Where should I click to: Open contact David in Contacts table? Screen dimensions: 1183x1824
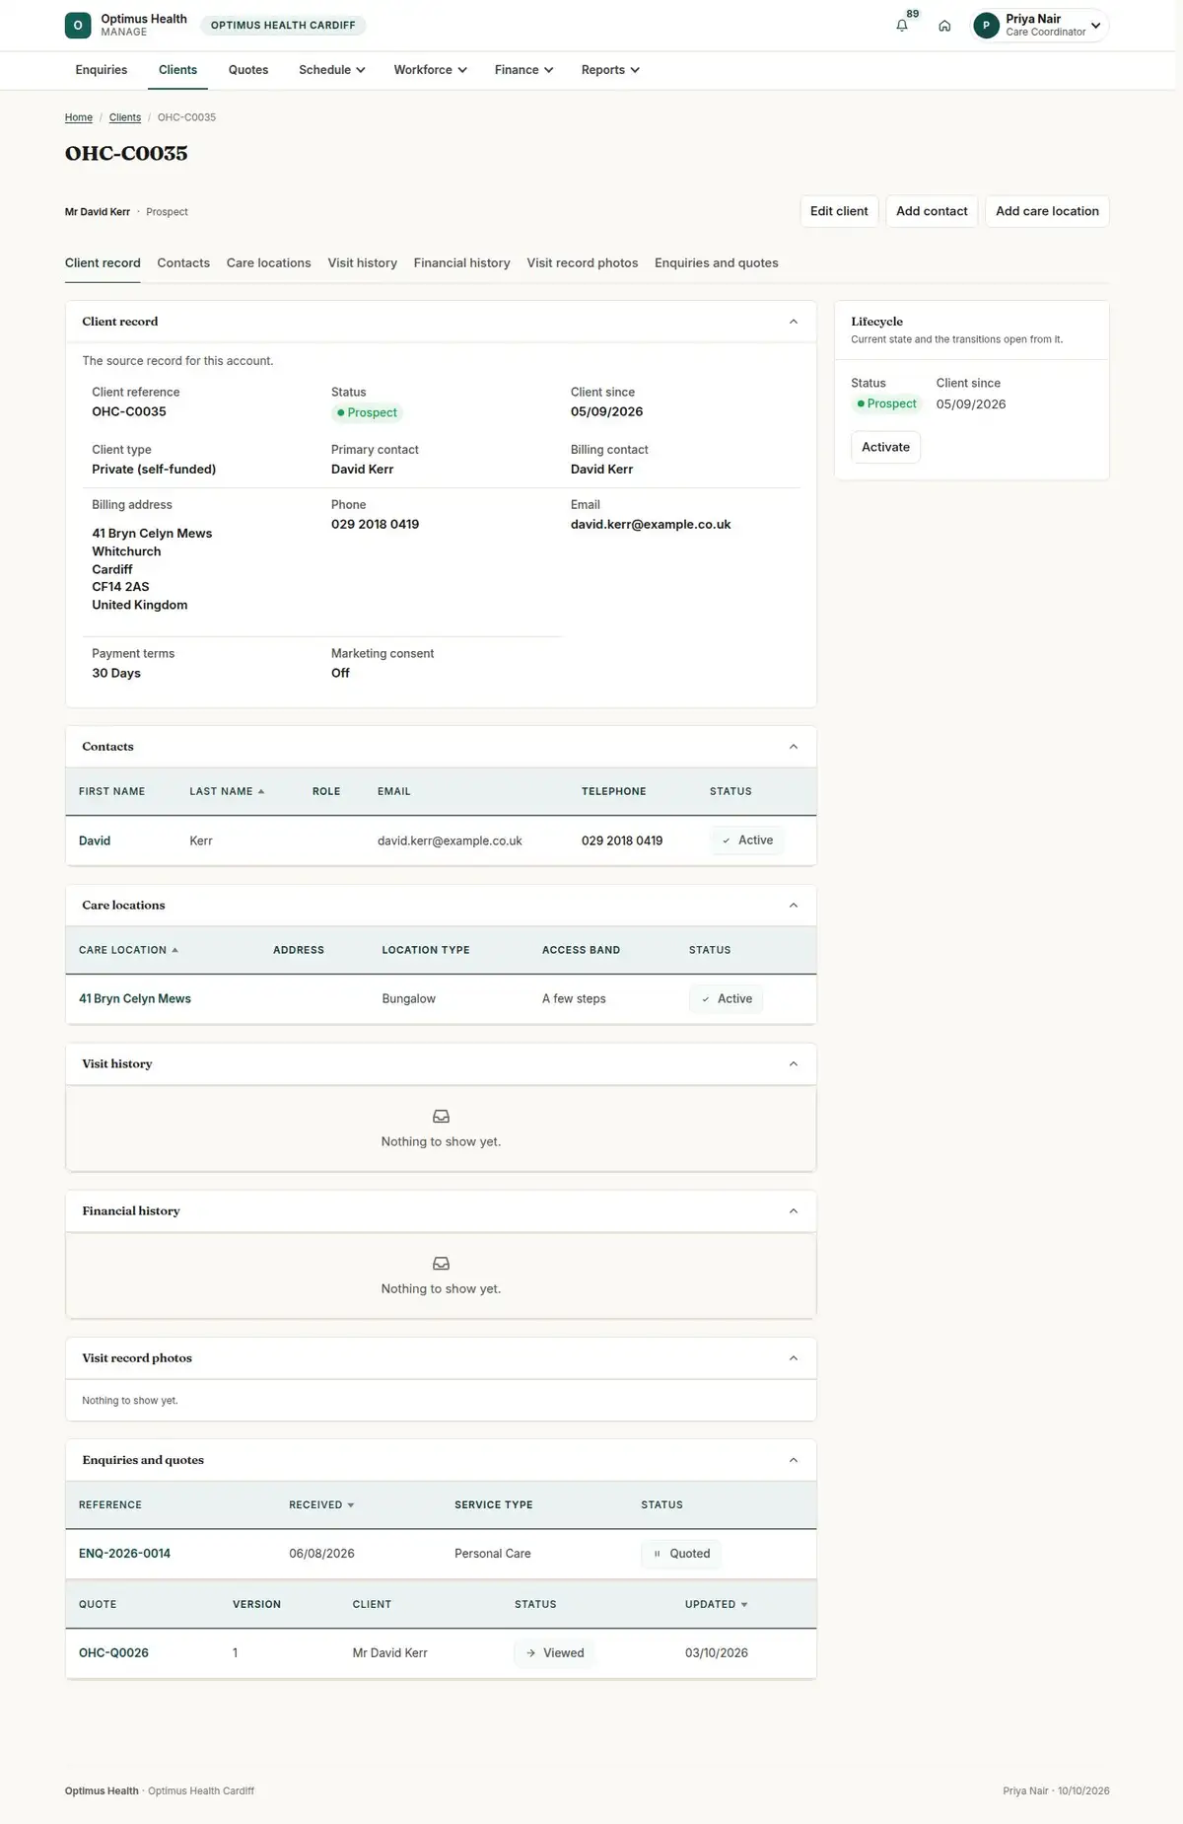tap(95, 841)
